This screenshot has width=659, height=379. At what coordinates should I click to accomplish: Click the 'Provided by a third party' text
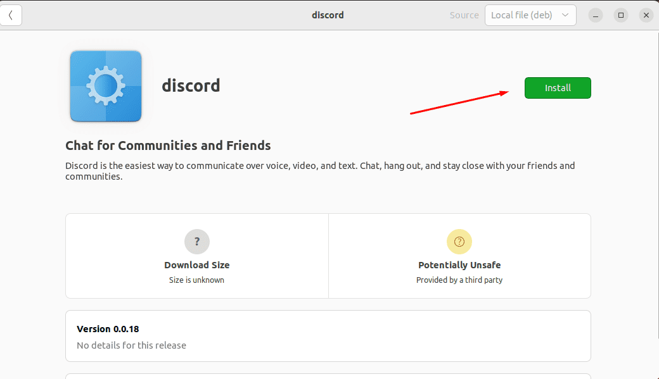(x=459, y=280)
